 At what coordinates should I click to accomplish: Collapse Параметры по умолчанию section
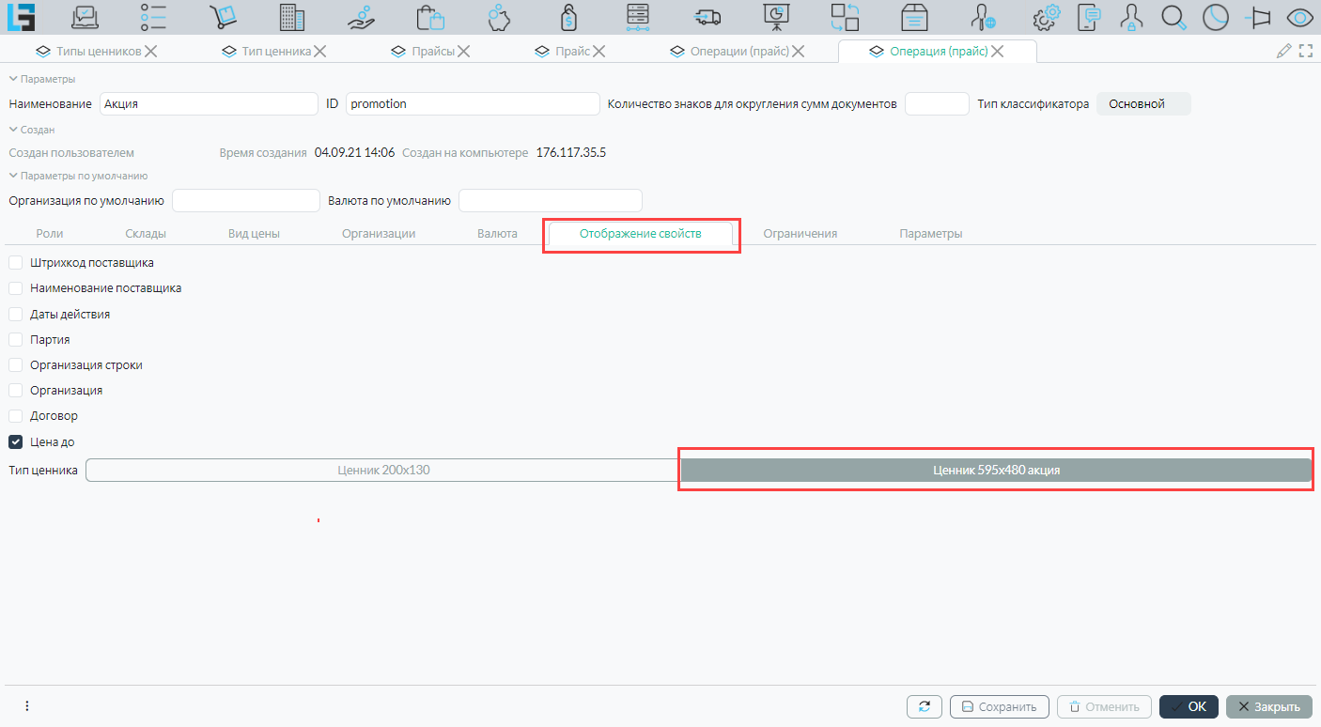click(13, 176)
